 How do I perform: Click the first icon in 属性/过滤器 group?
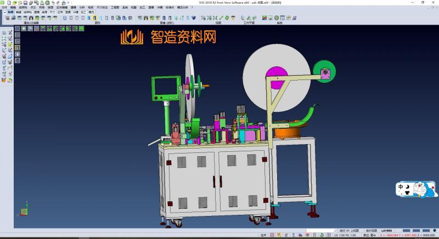click(x=7, y=18)
